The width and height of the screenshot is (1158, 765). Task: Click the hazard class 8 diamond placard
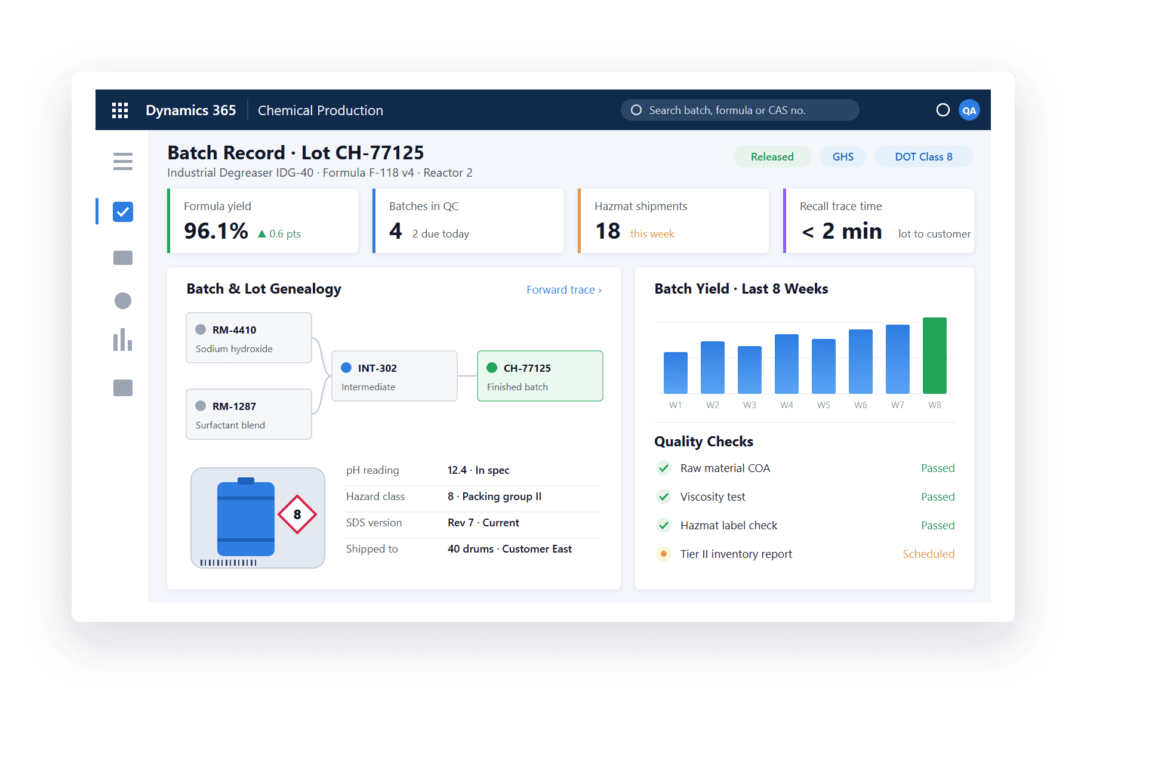(297, 514)
